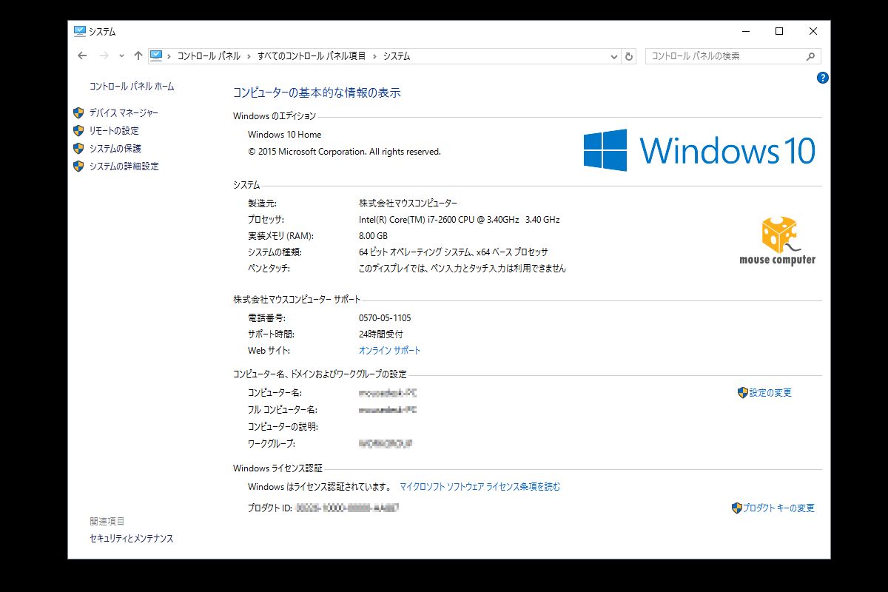Screen dimensions: 888x592
Task: Click the mouse computer cheese logo
Action: (778, 241)
